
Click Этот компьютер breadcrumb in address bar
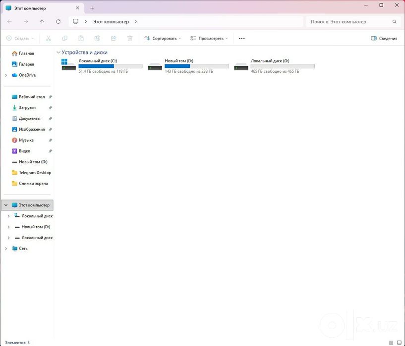tap(111, 22)
